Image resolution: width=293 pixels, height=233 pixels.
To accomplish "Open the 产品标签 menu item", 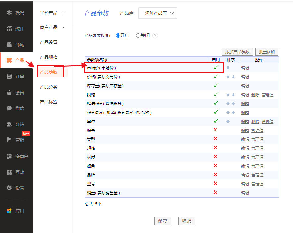I will pos(49,102).
